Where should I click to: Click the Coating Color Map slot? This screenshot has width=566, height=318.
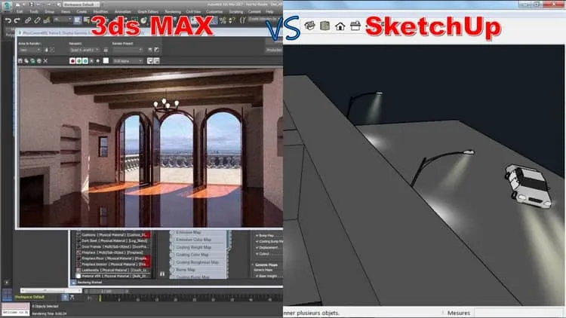coord(198,255)
